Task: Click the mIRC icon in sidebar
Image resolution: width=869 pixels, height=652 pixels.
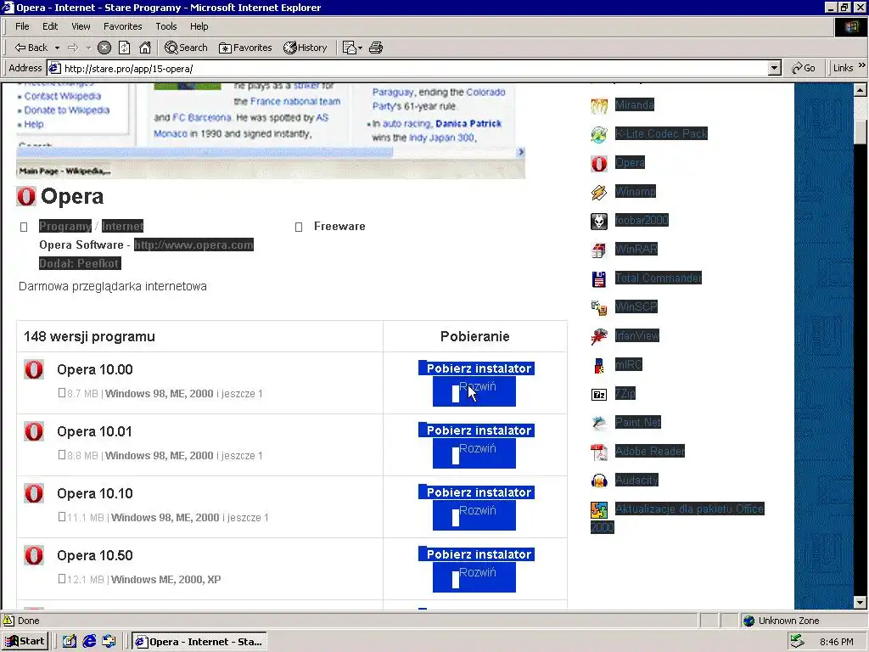Action: (599, 365)
